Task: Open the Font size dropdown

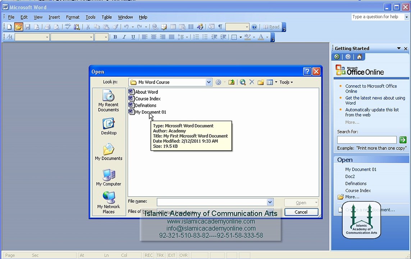Action: tap(106, 37)
